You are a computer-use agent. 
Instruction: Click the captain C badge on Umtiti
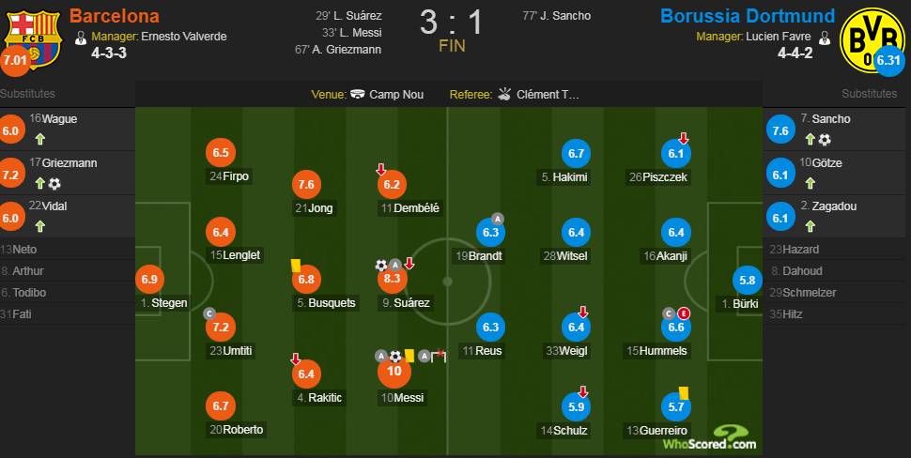tap(209, 313)
